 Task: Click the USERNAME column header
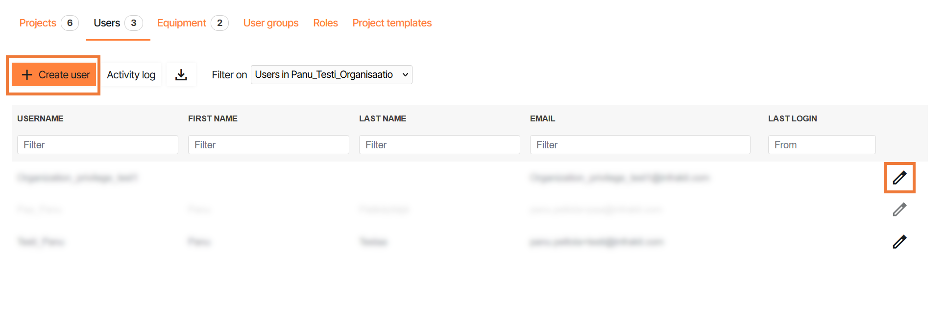tap(40, 118)
